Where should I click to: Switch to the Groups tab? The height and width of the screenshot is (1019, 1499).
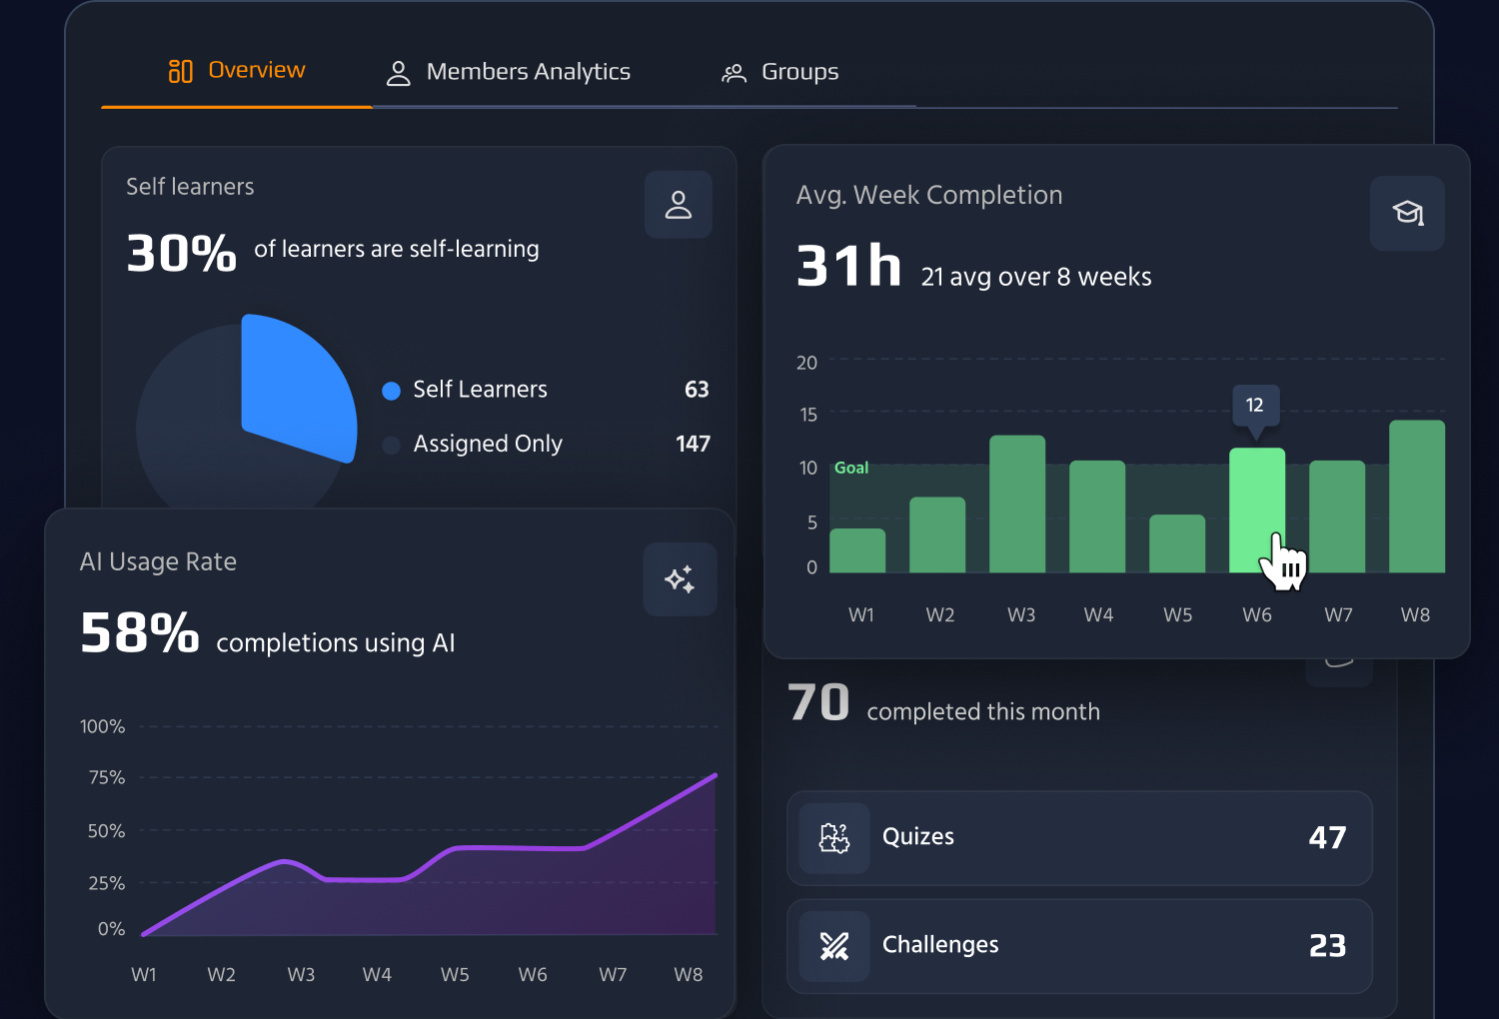point(780,72)
